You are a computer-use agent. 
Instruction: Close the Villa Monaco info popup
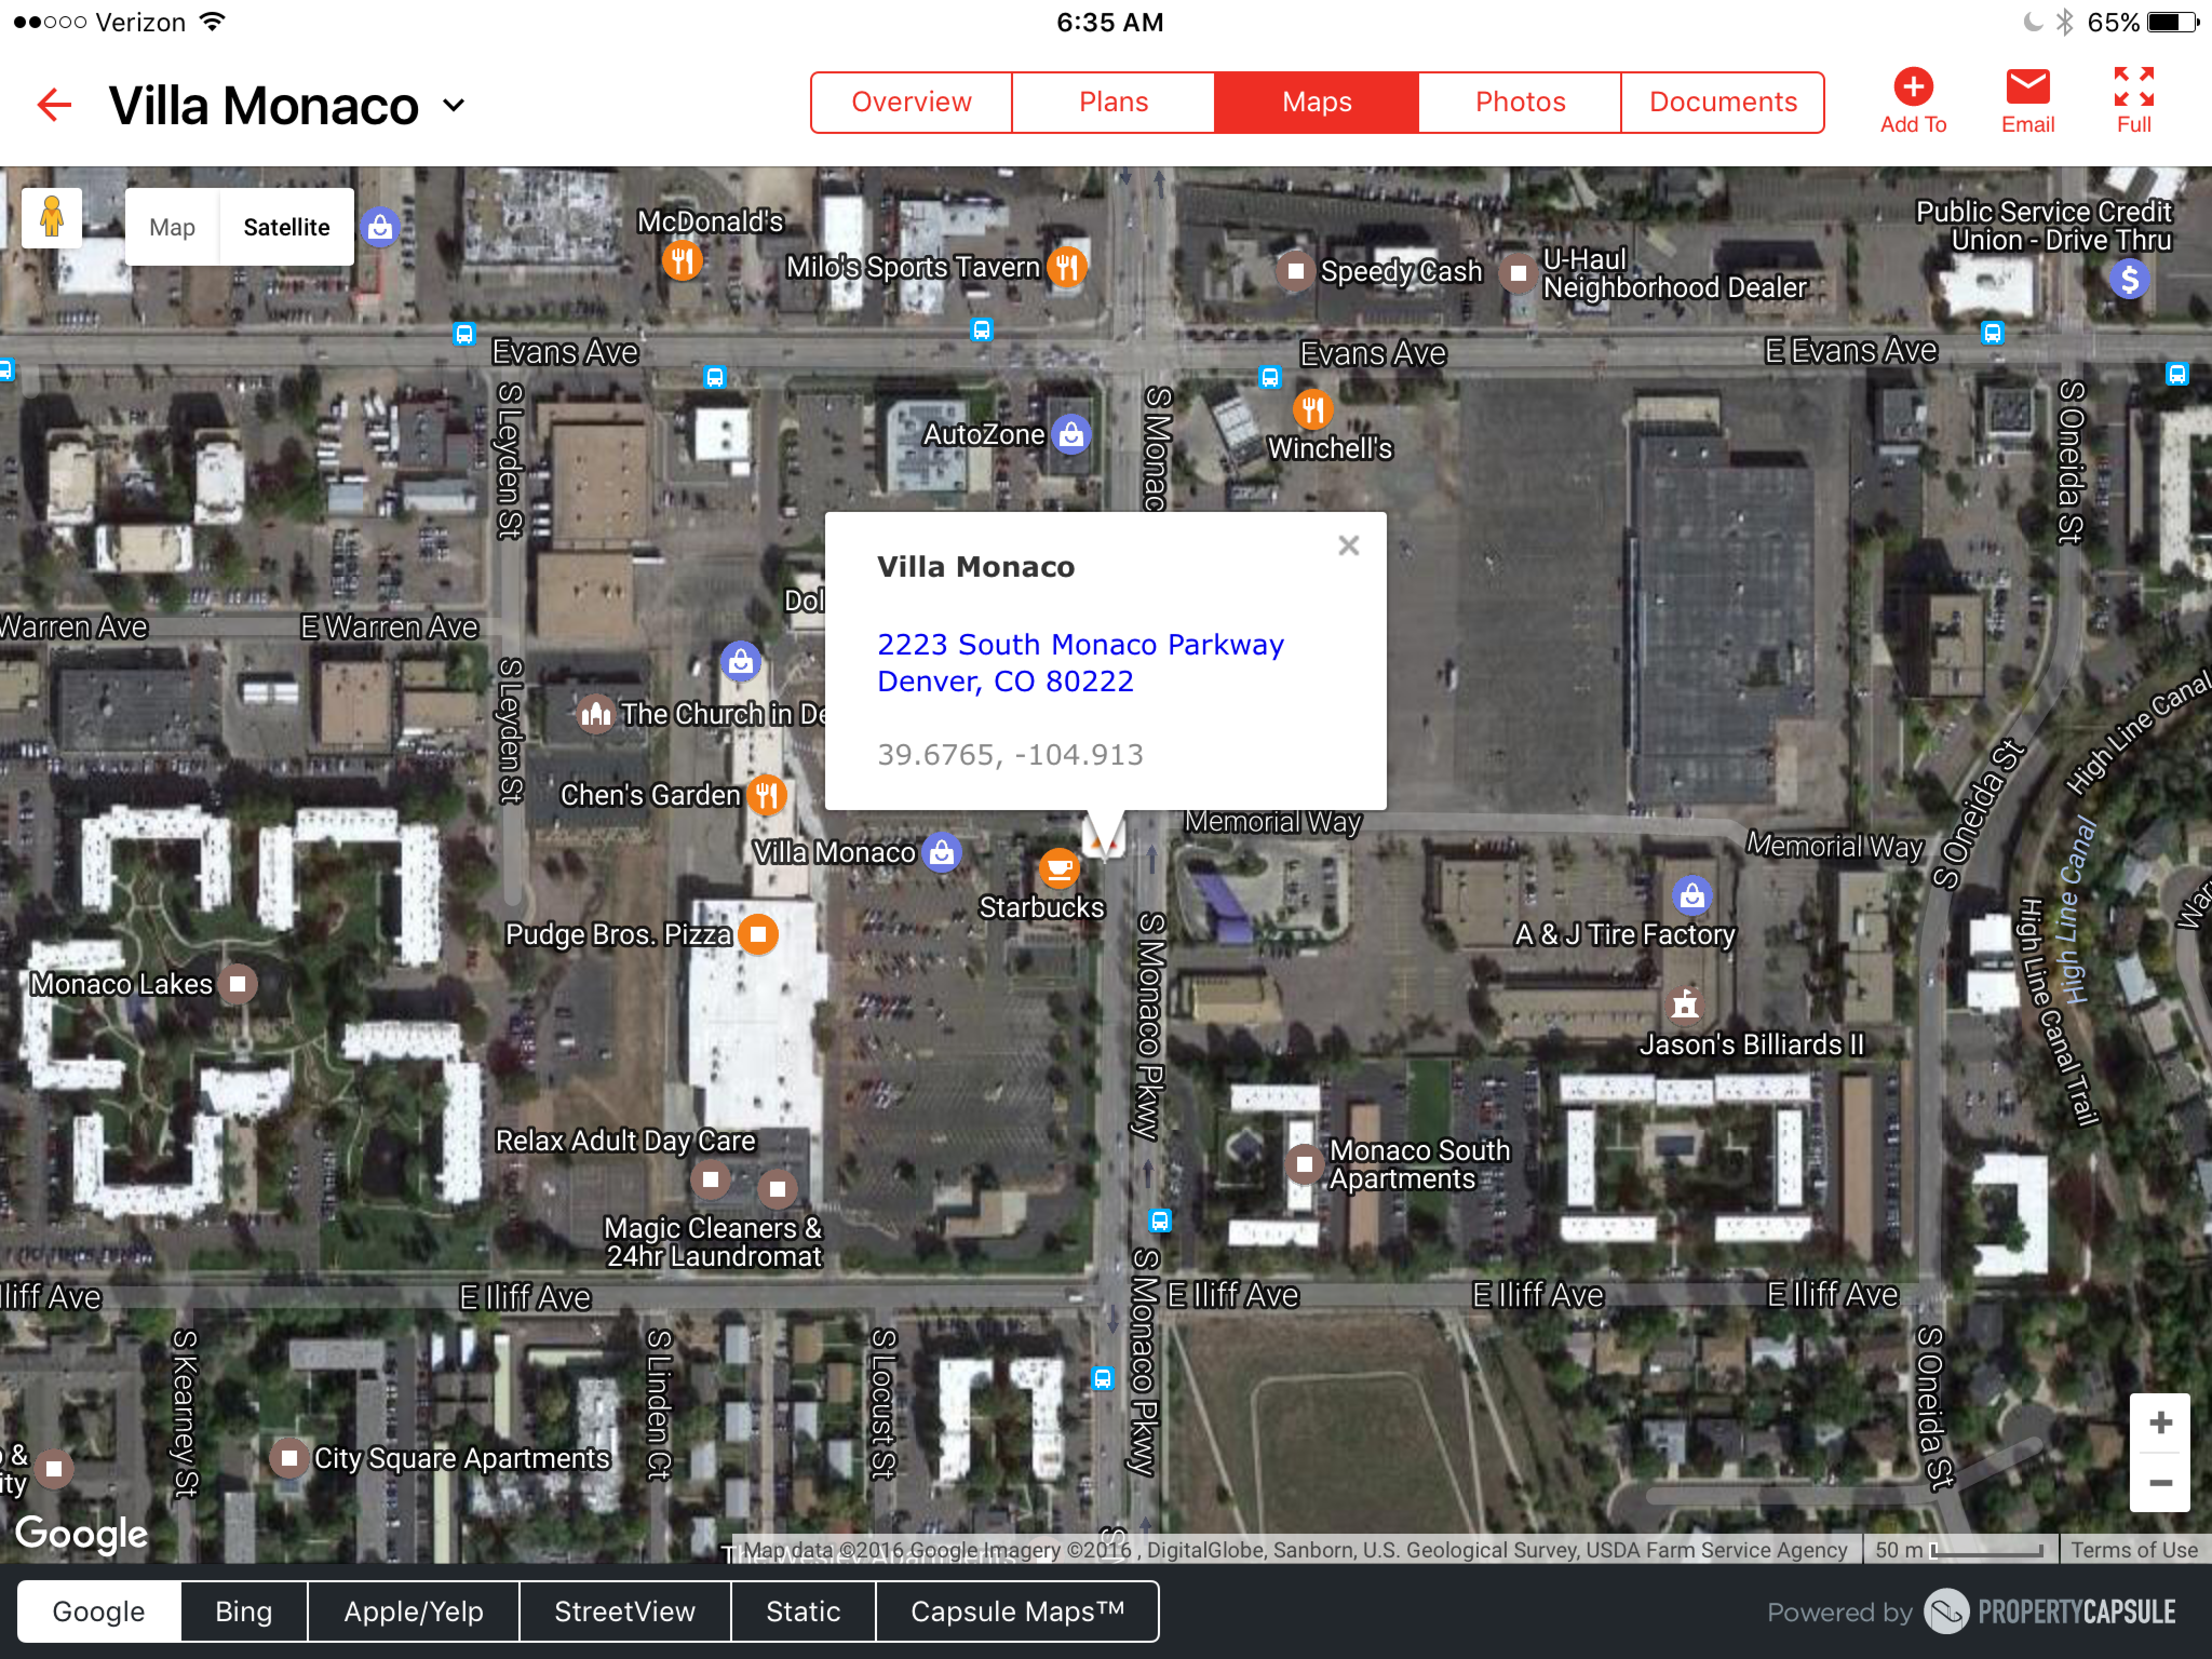1348,545
